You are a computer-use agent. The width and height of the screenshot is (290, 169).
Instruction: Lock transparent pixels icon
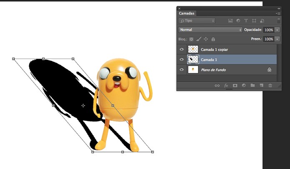click(192, 39)
